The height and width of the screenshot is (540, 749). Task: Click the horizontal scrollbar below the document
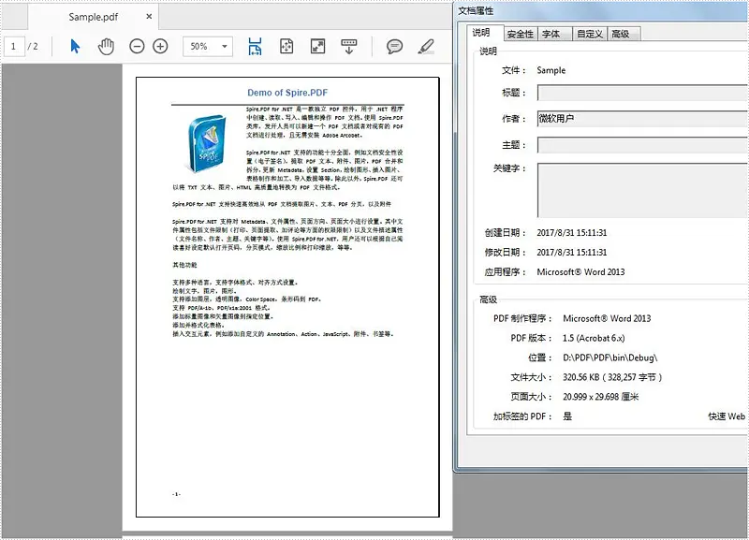coord(281,534)
